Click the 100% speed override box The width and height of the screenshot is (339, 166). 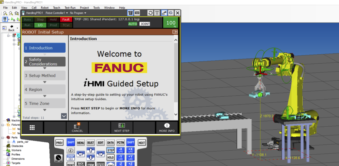pyautogui.click(x=171, y=23)
